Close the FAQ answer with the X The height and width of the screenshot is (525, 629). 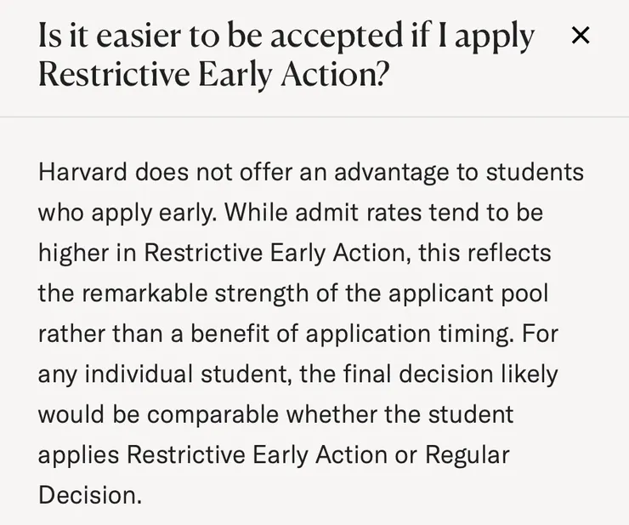[x=581, y=36]
